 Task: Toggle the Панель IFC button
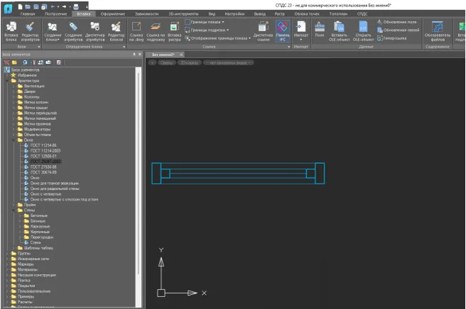[x=282, y=30]
